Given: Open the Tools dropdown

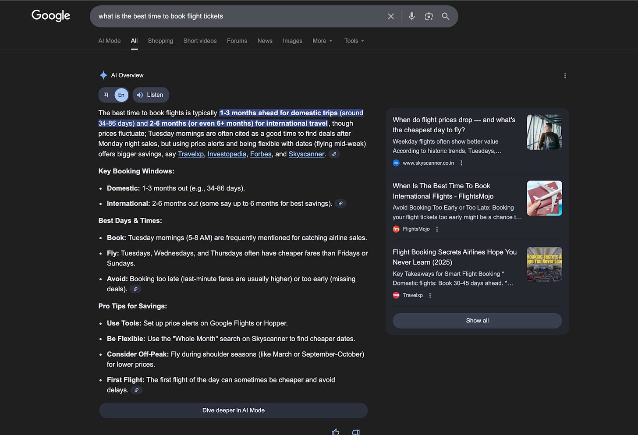Looking at the screenshot, I should tap(354, 41).
